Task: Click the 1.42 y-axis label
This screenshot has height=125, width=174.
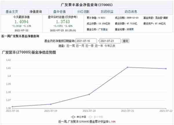Action: coord(8,60)
